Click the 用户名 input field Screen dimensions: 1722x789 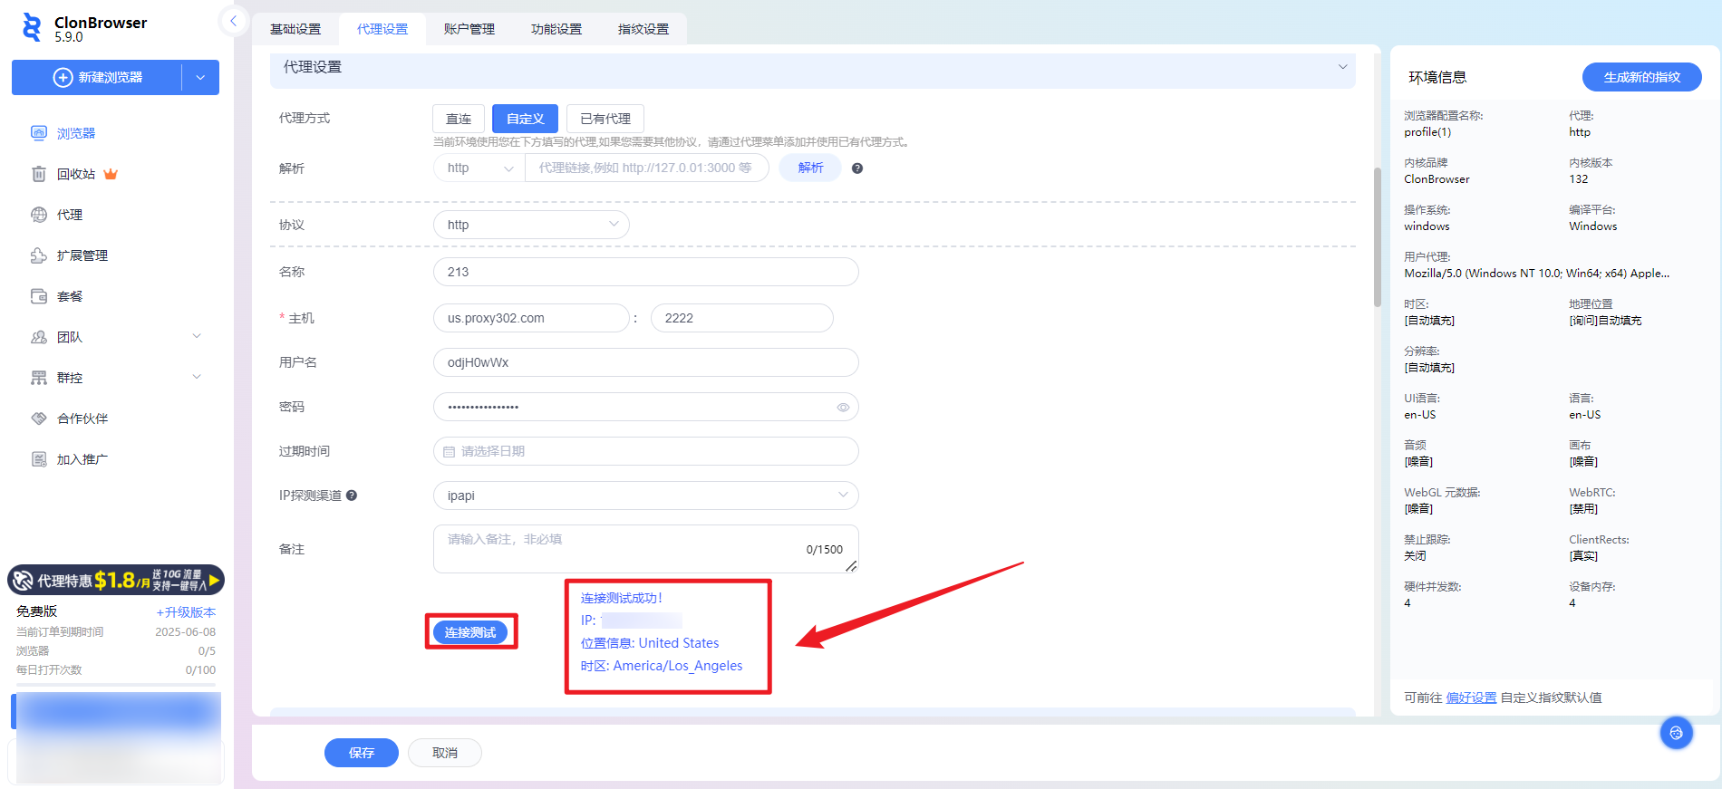645,362
